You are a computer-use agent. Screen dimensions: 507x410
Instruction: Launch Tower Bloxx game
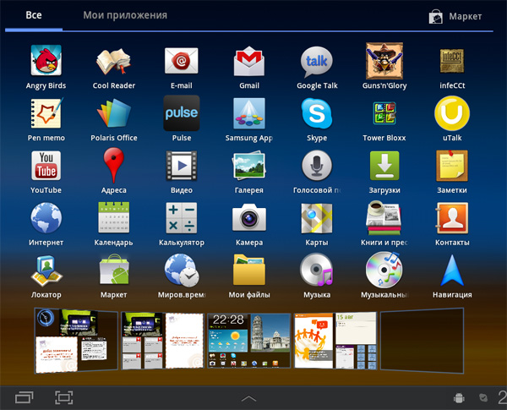pos(384,114)
